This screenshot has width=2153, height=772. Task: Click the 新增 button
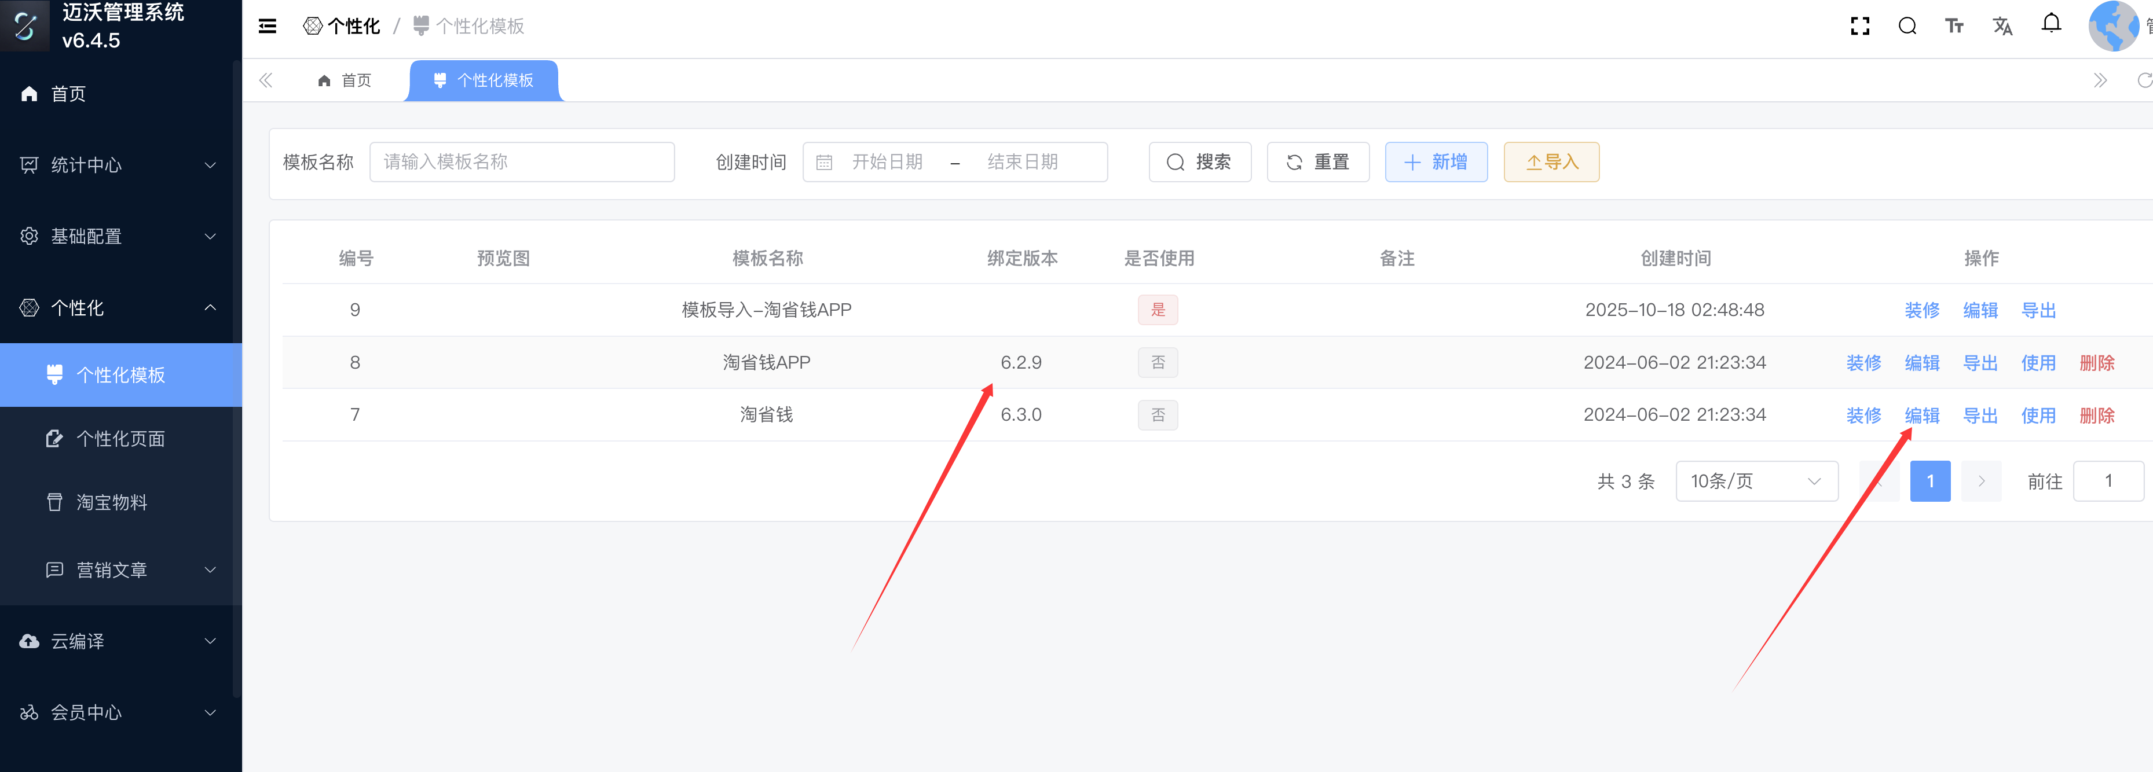[x=1436, y=162]
